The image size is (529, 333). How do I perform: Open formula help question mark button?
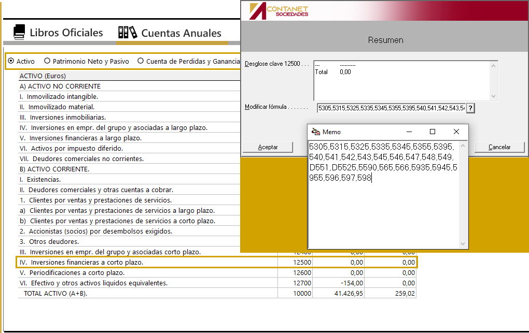click(470, 108)
